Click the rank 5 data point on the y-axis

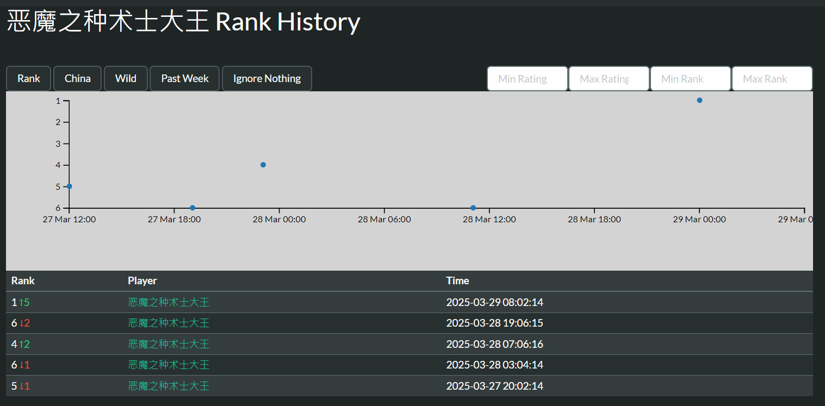click(69, 186)
